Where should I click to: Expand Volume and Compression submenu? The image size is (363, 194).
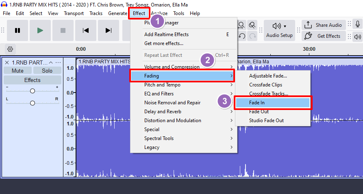click(x=184, y=67)
